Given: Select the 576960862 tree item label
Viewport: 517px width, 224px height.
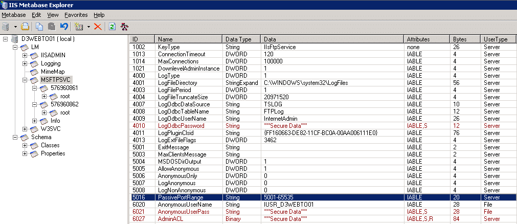Looking at the screenshot, I should click(x=64, y=104).
